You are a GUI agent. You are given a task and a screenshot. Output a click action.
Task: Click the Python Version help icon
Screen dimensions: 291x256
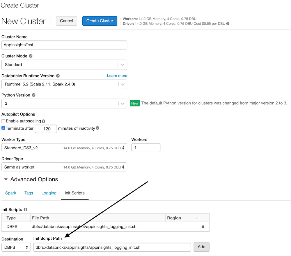point(33,95)
